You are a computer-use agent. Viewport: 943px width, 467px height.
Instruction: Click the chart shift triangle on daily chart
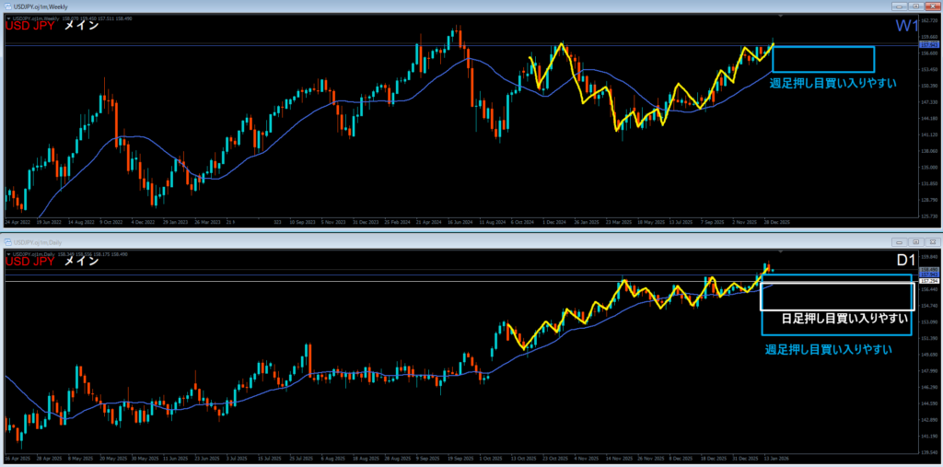point(781,250)
